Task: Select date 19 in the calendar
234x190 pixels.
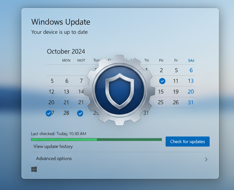Action: click(x=176, y=92)
